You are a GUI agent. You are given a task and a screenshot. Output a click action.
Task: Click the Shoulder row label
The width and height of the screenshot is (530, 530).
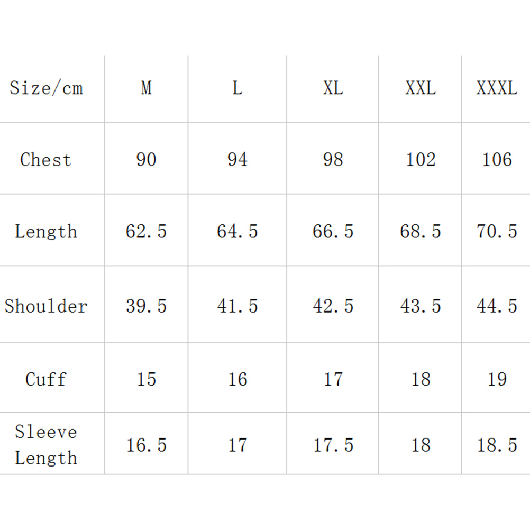pyautogui.click(x=46, y=306)
